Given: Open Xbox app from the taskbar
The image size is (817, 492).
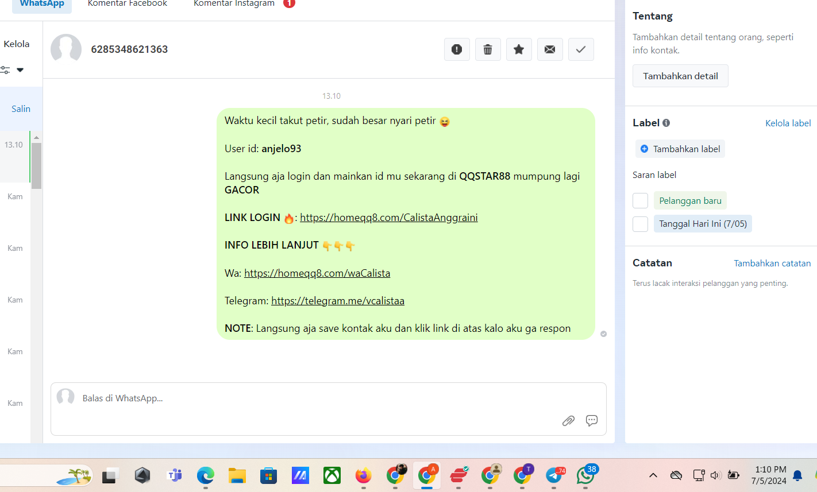Looking at the screenshot, I should click(x=332, y=475).
